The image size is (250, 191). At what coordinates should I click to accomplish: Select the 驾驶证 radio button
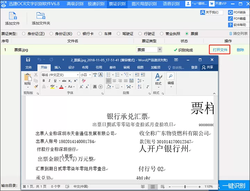tap(118, 34)
